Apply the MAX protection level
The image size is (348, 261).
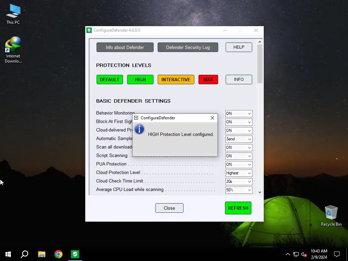click(208, 80)
